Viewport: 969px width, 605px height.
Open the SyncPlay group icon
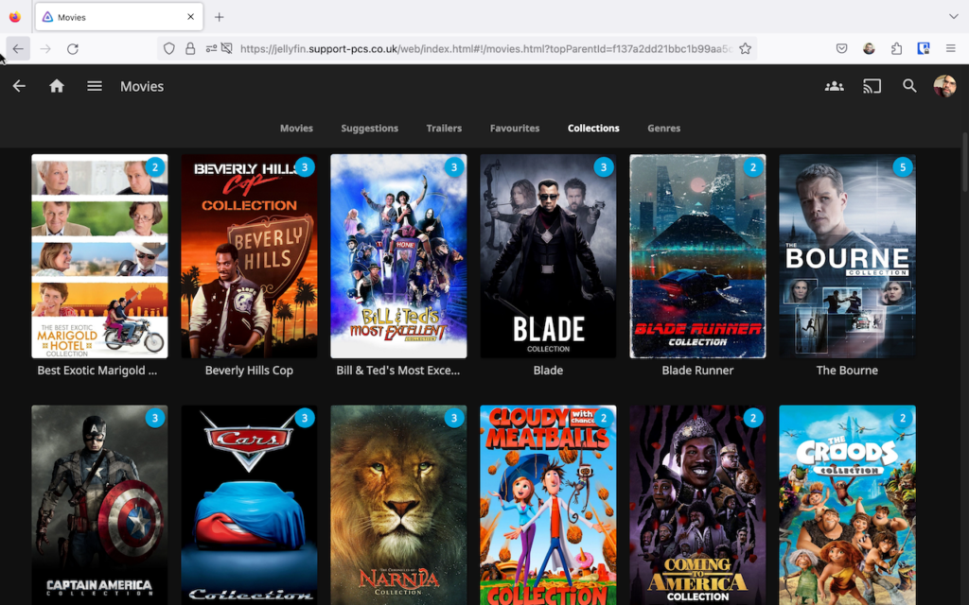pyautogui.click(x=834, y=86)
